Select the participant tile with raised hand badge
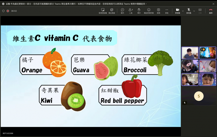Screen dimensions: 217x137 coord(208,53)
